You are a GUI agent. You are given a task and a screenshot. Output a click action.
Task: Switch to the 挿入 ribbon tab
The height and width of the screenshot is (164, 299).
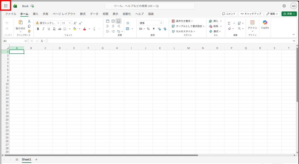(x=35, y=14)
